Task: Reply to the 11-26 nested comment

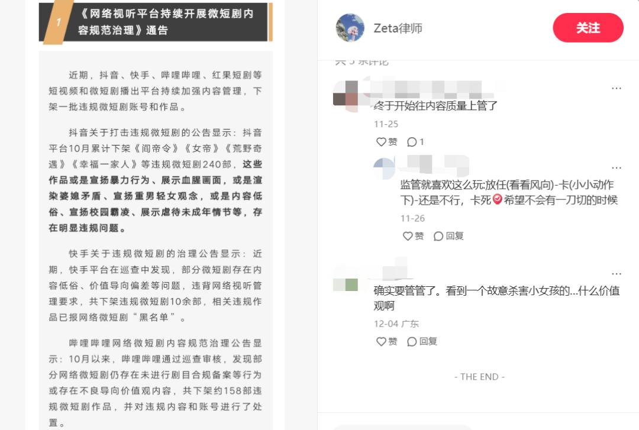Action: pyautogui.click(x=448, y=236)
